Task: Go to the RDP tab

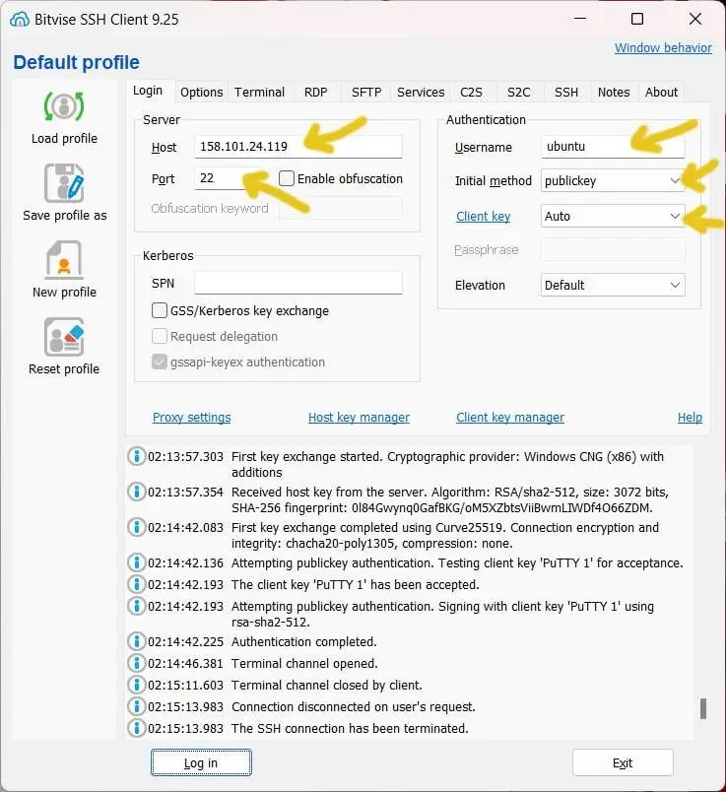Action: [x=316, y=93]
